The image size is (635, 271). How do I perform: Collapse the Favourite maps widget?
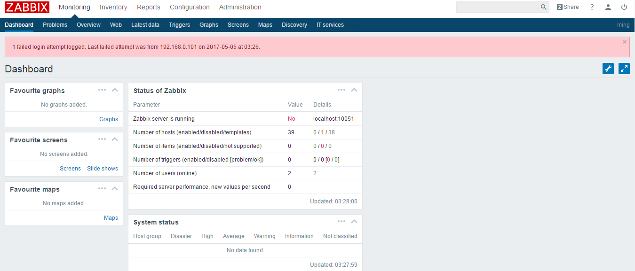[x=115, y=188]
